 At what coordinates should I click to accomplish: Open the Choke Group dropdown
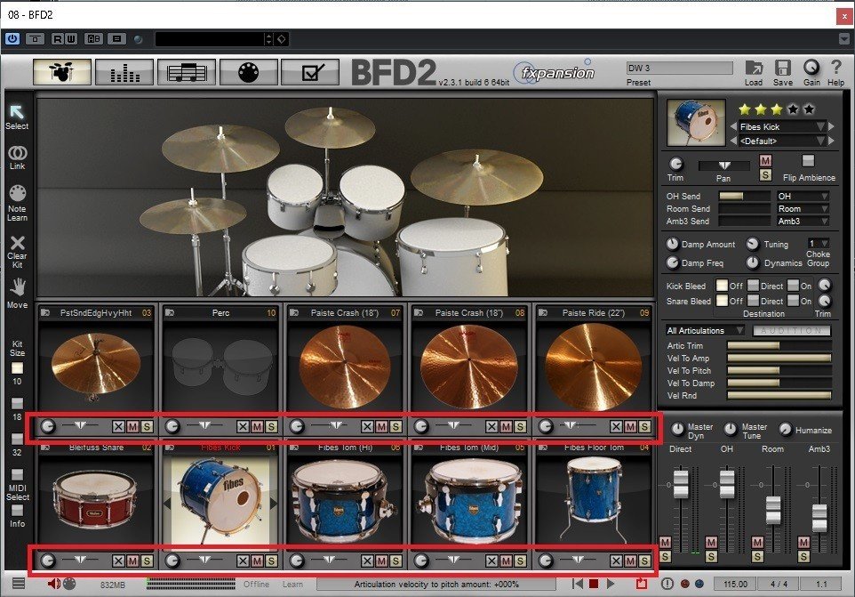(818, 244)
